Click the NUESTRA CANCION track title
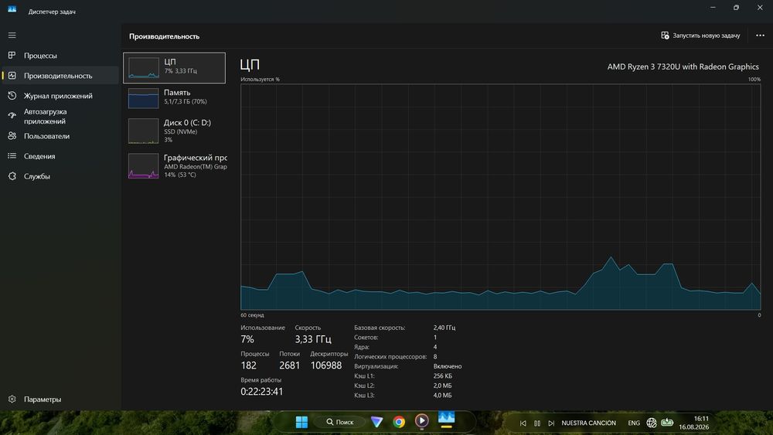The width and height of the screenshot is (773, 435). click(x=588, y=423)
